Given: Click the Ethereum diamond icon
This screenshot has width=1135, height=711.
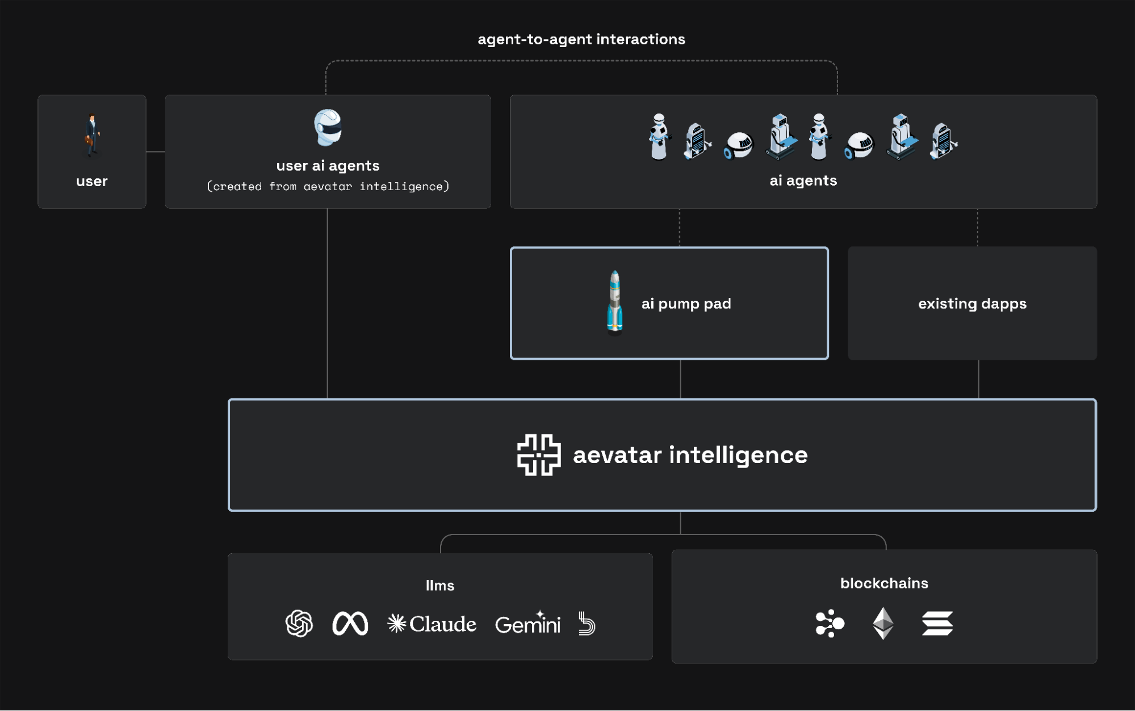Looking at the screenshot, I should (x=883, y=623).
